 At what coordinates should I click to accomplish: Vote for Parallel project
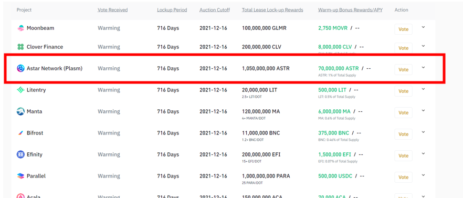403,178
